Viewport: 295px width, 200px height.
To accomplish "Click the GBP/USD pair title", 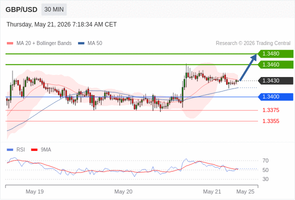I will 21,9.
